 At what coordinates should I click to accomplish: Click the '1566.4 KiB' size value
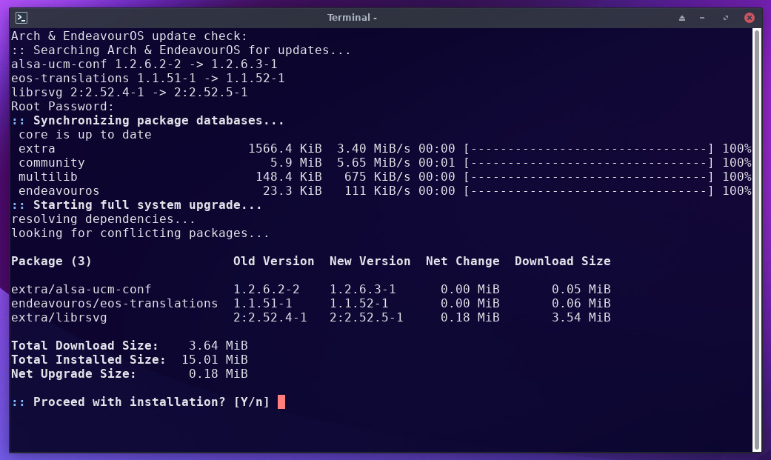click(284, 149)
